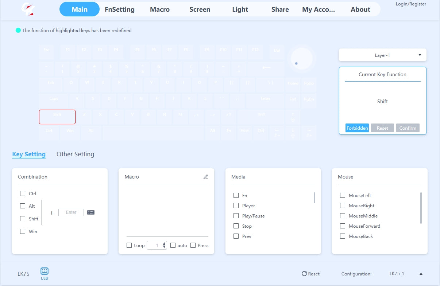Click the USB connection icon
The height and width of the screenshot is (286, 440).
(x=45, y=271)
